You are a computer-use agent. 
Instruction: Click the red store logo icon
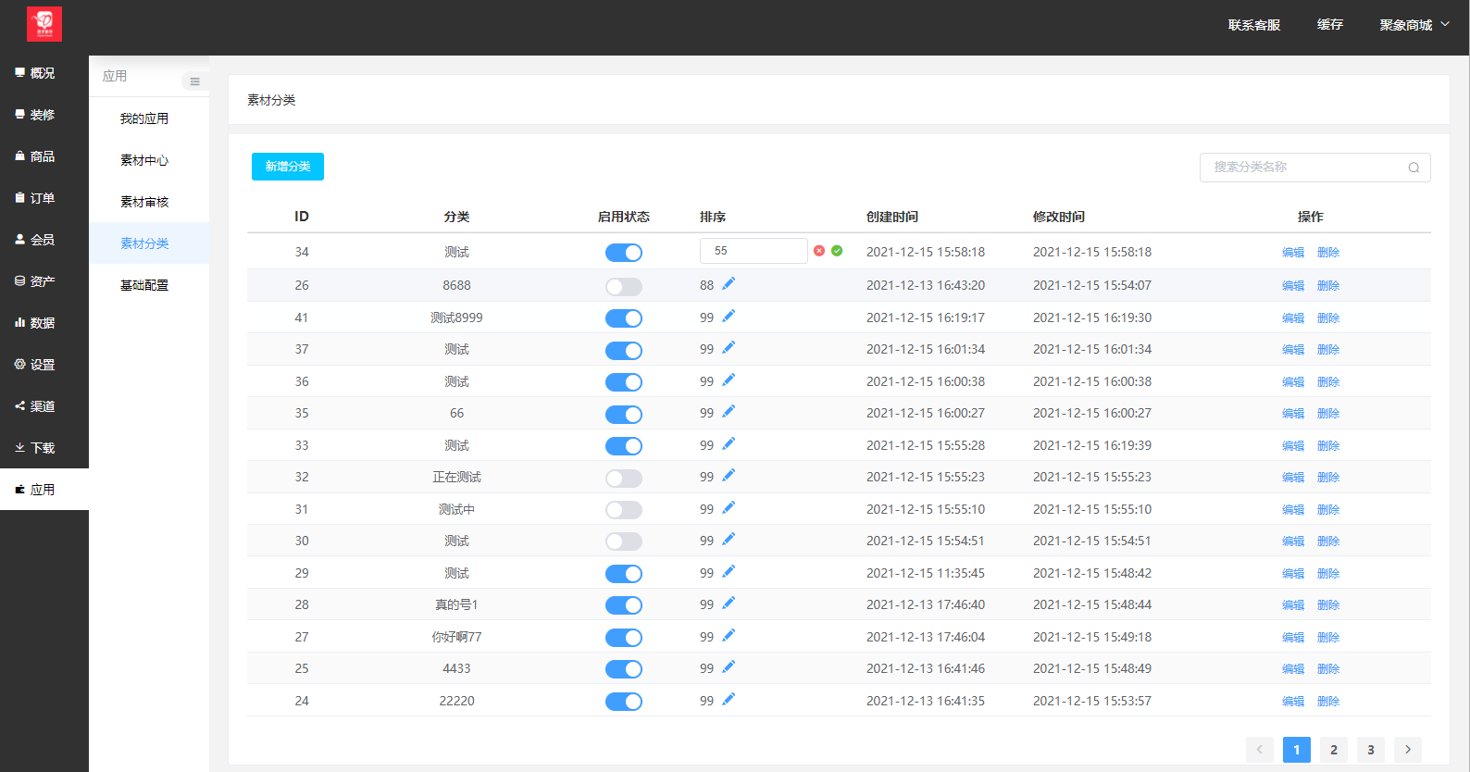(44, 24)
